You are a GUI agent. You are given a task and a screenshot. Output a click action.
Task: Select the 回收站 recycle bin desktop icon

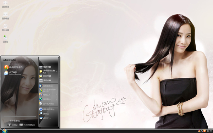click(5, 39)
